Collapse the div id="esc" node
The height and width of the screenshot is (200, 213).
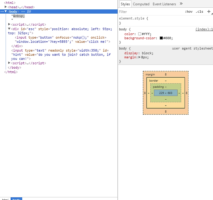[9, 29]
